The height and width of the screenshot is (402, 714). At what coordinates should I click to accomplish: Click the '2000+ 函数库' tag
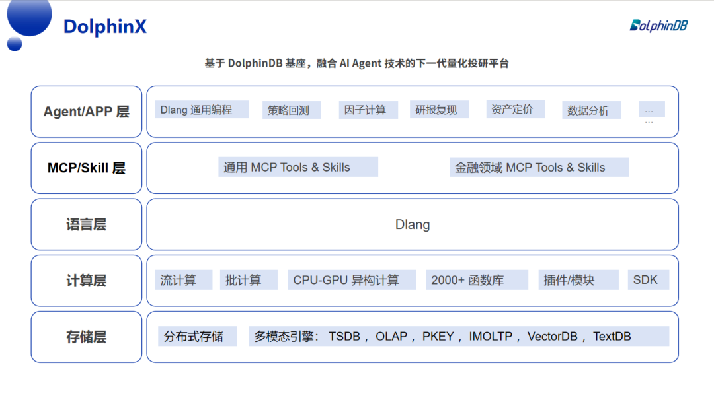(477, 280)
